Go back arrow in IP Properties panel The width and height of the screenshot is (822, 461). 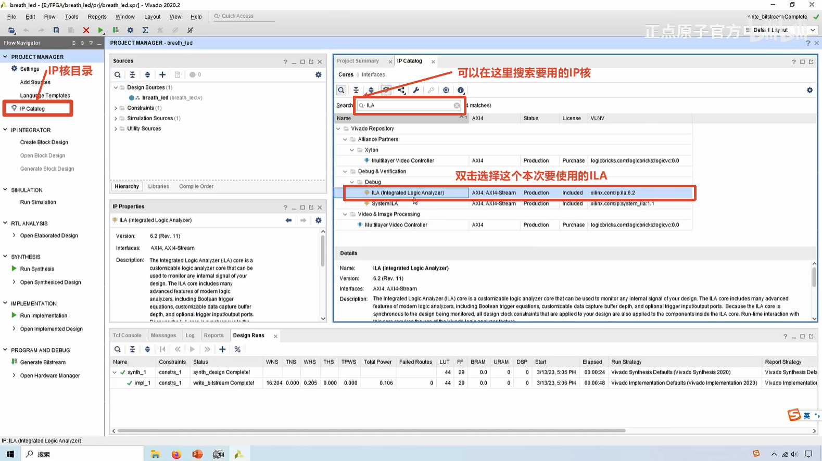click(x=288, y=220)
